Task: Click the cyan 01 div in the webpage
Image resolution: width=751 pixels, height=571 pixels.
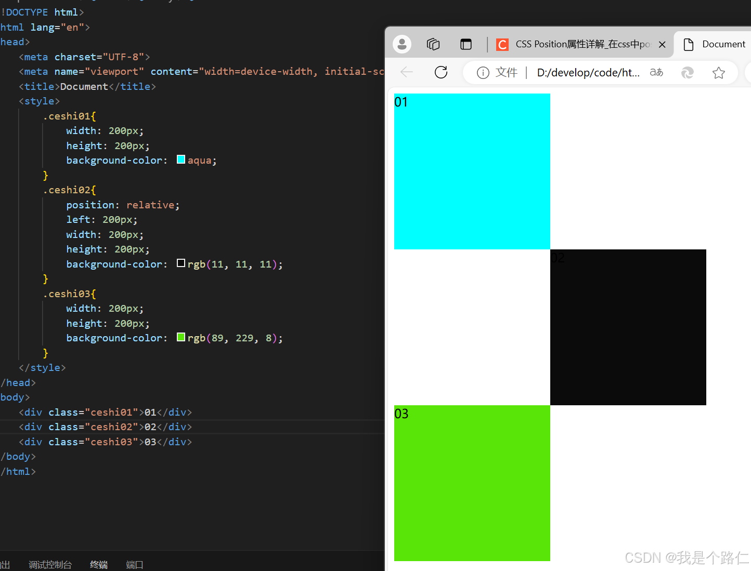Action: pyautogui.click(x=472, y=170)
